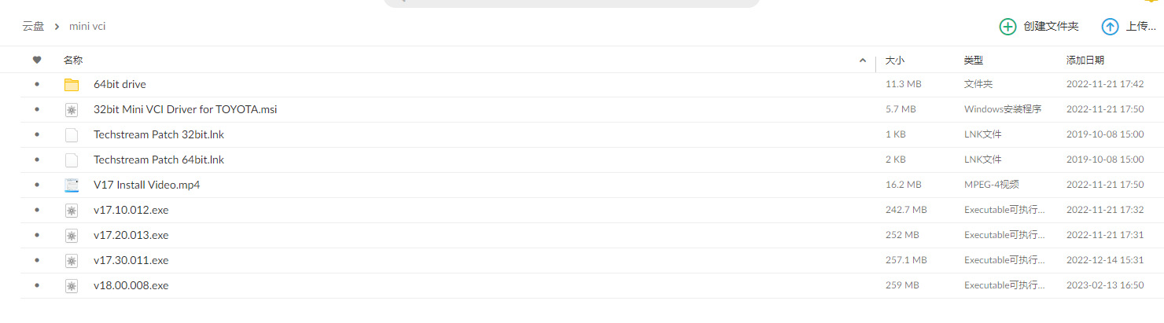Sort files by the 添加日期 date column

point(1085,60)
